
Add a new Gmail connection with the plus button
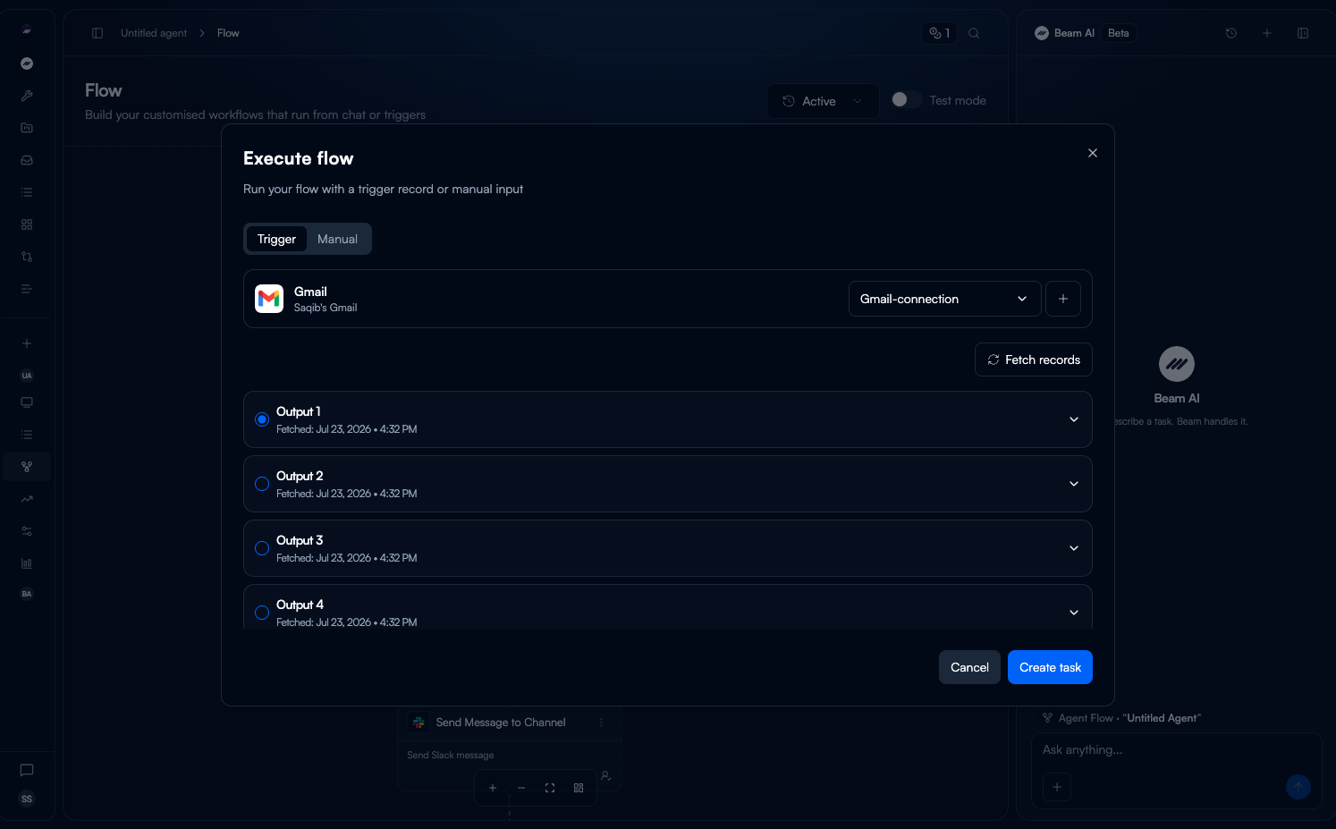click(1062, 299)
